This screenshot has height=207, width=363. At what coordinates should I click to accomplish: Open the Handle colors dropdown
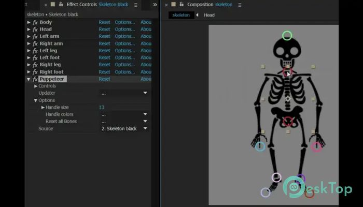coord(124,114)
